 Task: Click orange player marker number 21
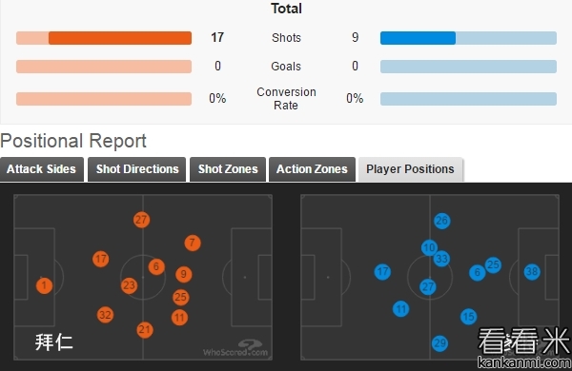[x=145, y=330]
